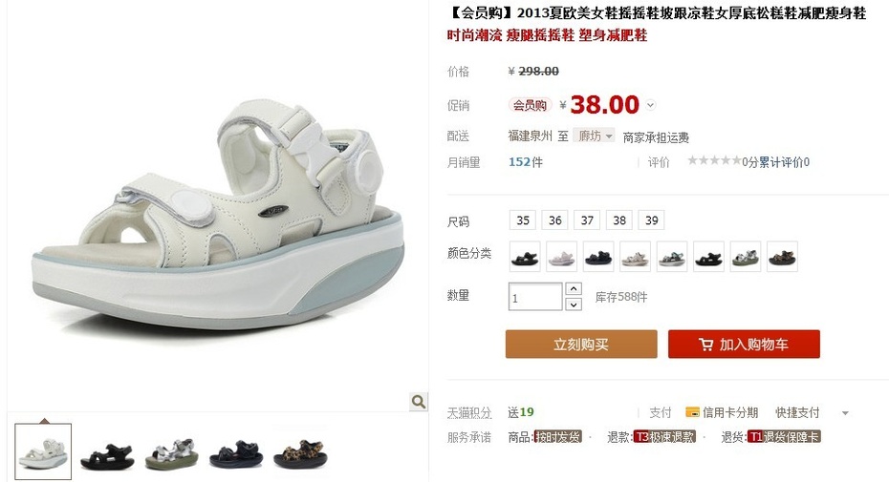The image size is (889, 482).
Task: Click the quantity input field
Action: [535, 297]
